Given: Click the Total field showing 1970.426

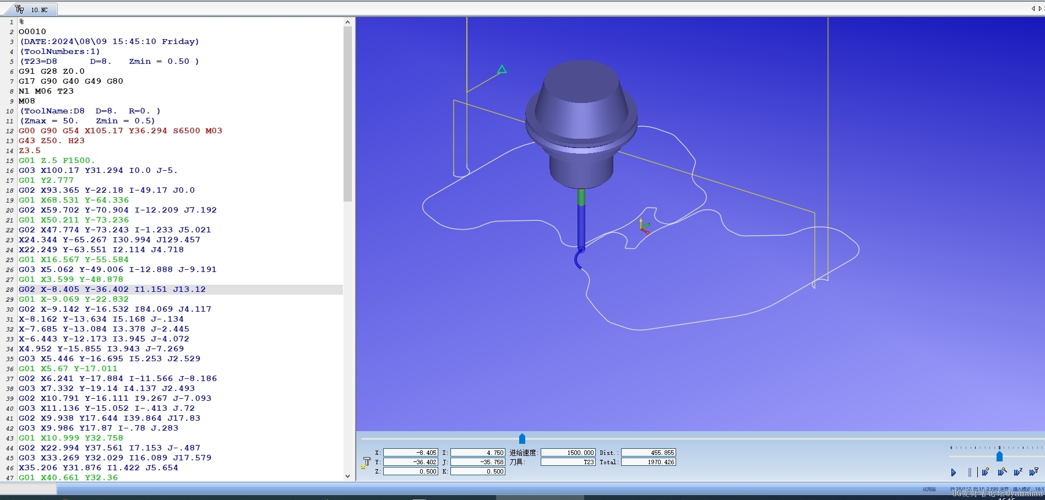Looking at the screenshot, I should (x=649, y=462).
